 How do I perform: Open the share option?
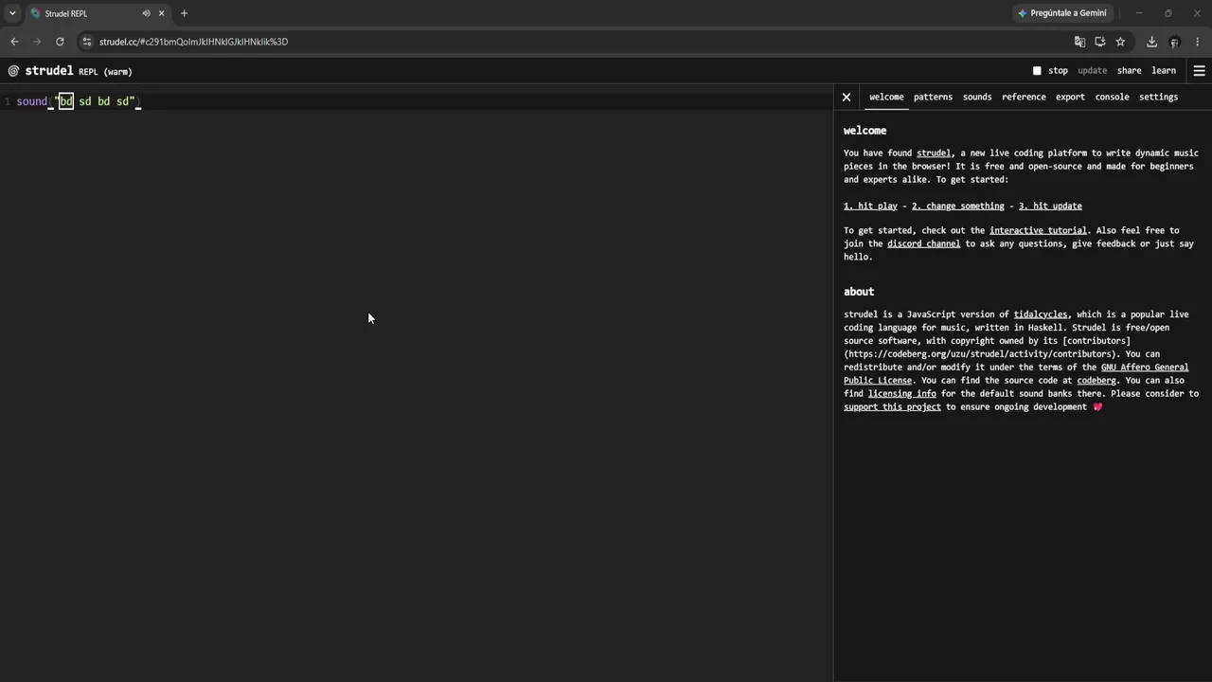1129,71
